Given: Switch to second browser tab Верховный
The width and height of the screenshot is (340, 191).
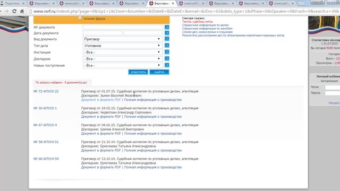Looking at the screenshot, I should pos(42,4).
